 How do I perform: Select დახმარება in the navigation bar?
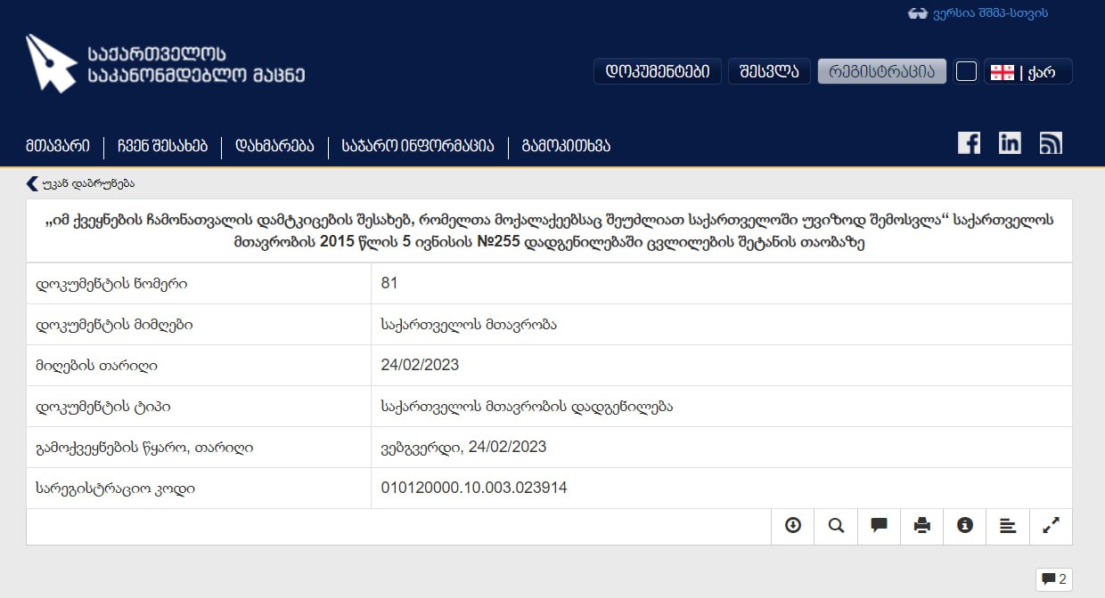[274, 146]
